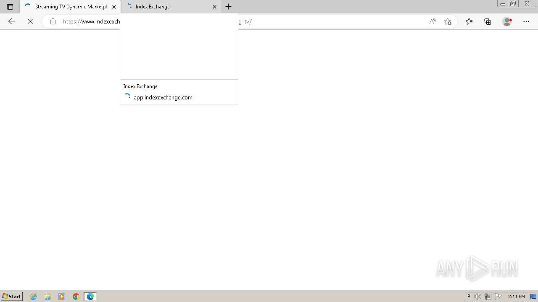Turn on Read Aloud
Viewport: 538px width, 302px height.
pyautogui.click(x=433, y=21)
